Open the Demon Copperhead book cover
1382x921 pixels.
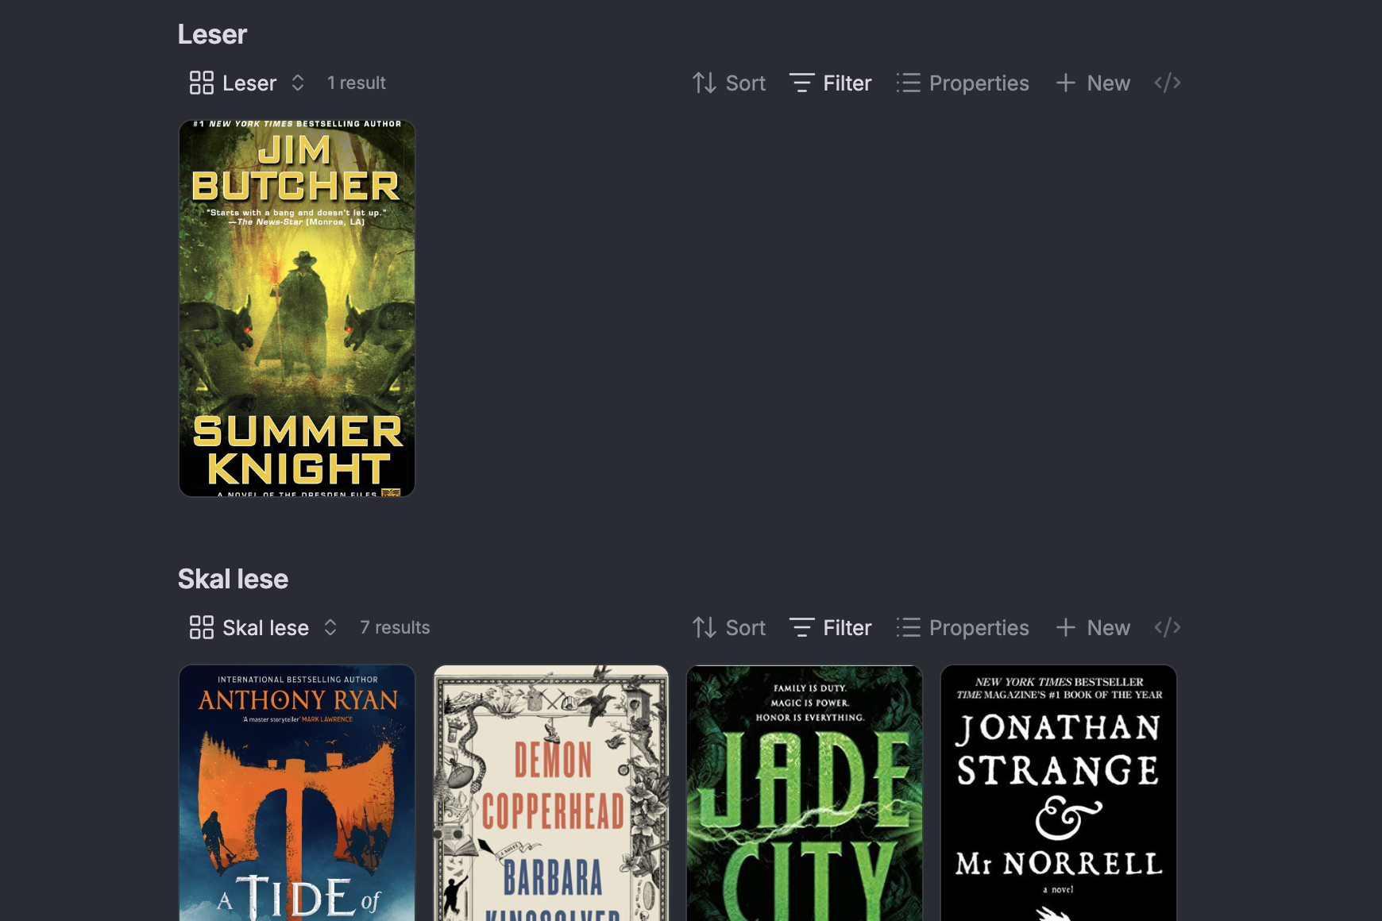pos(551,793)
